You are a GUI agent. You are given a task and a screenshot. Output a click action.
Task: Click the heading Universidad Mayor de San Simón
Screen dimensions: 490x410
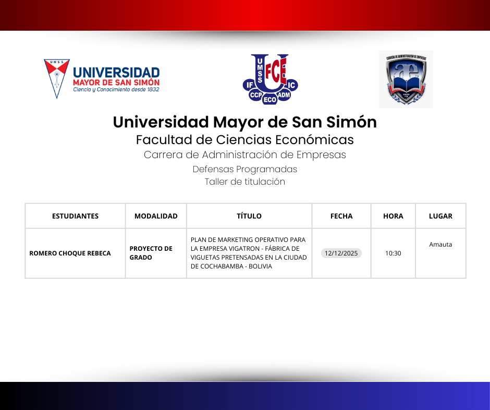point(245,122)
